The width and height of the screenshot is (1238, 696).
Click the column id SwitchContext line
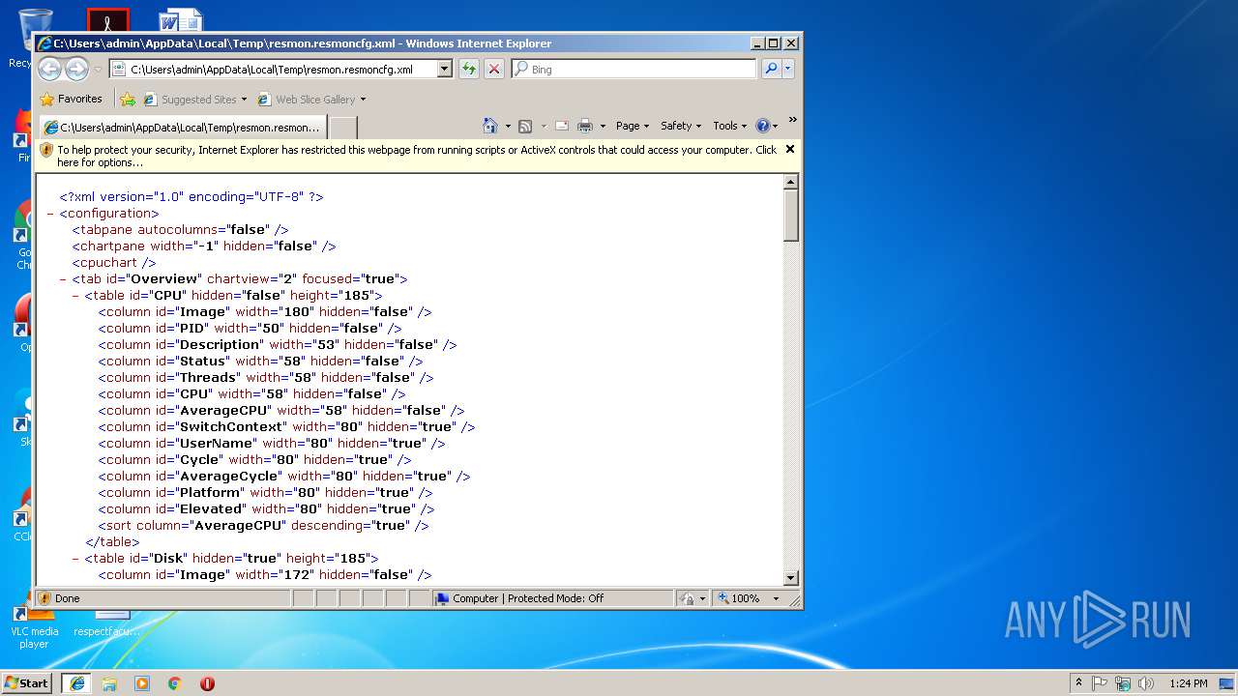click(x=286, y=426)
